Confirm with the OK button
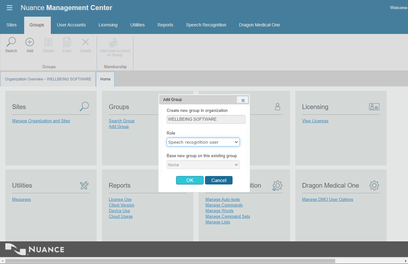The image size is (408, 264). pos(190,180)
